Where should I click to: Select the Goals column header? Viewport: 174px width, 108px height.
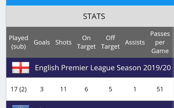click(x=42, y=42)
